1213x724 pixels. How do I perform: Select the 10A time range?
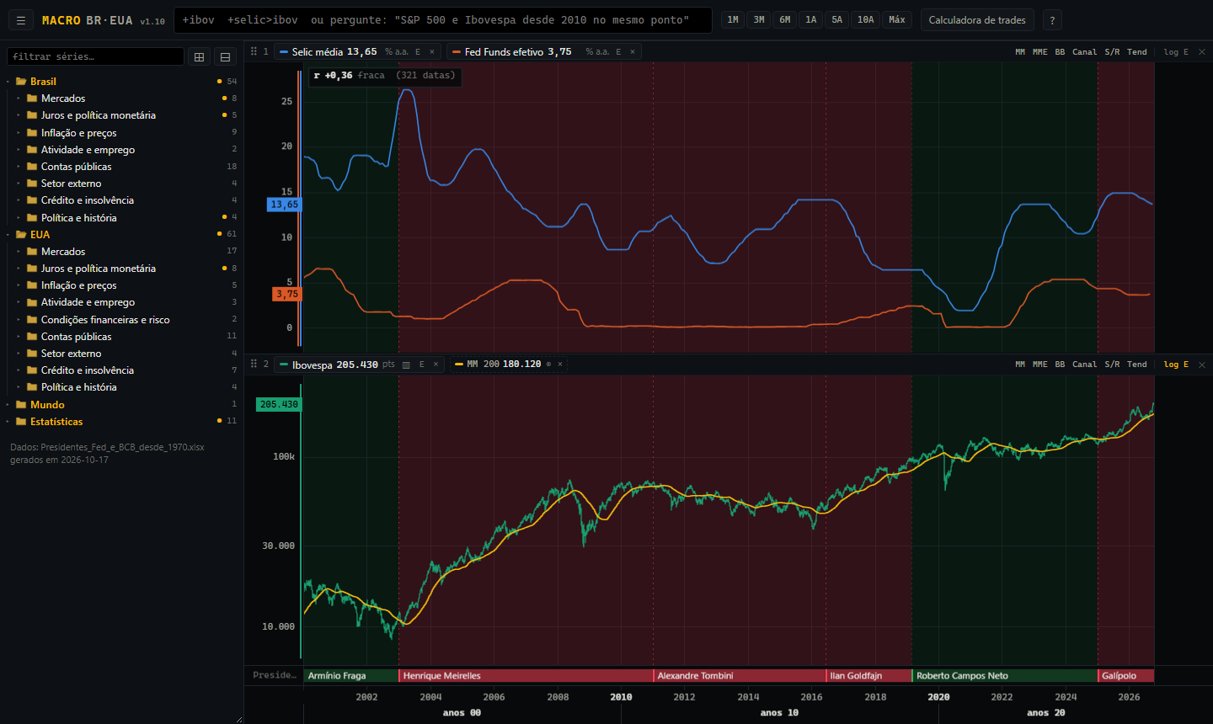(x=865, y=20)
